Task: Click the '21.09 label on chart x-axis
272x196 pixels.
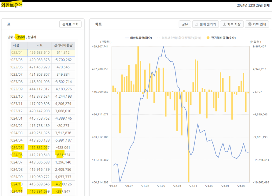Action: [x=161, y=186]
